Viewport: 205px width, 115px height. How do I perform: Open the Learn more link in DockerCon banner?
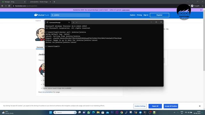point(126,10)
